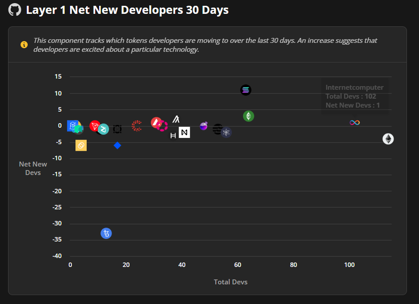
Task: Click the tooltip name 'Internetcomputer'
Action: [x=354, y=87]
